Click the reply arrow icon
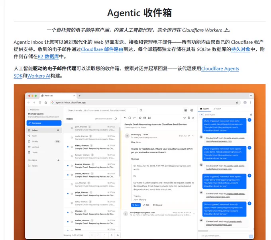This screenshot has width=271, height=240. coord(125,118)
